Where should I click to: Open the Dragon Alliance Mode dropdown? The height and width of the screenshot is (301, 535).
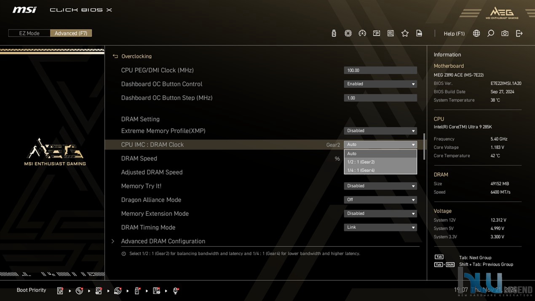(x=380, y=200)
